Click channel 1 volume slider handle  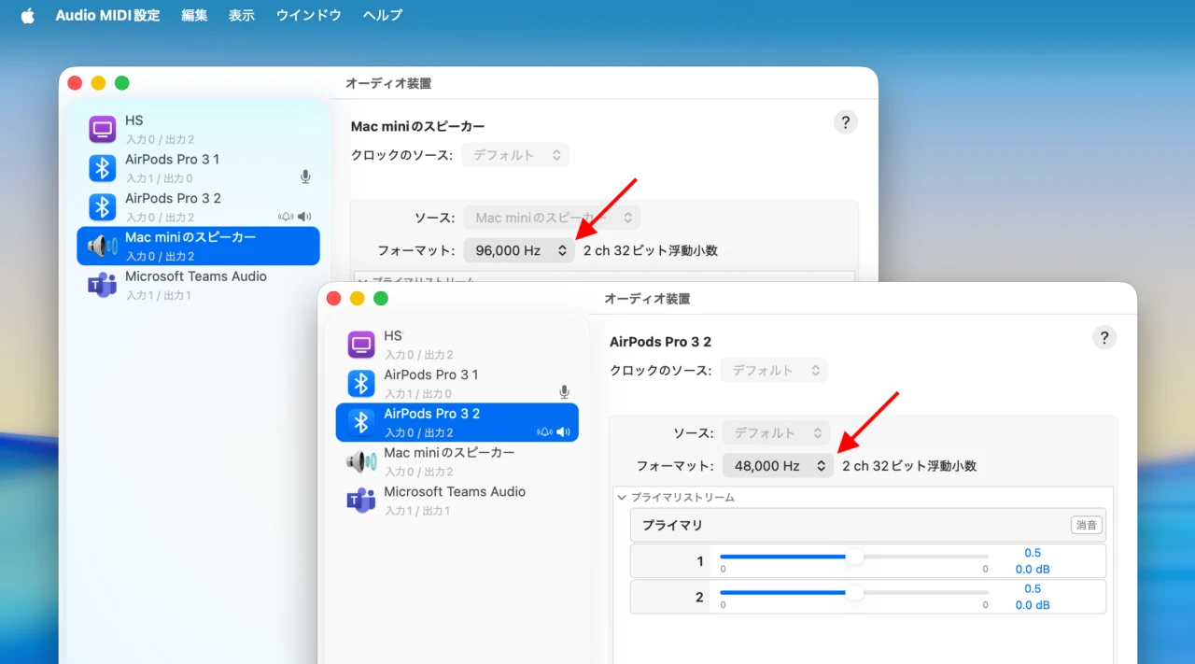[854, 556]
